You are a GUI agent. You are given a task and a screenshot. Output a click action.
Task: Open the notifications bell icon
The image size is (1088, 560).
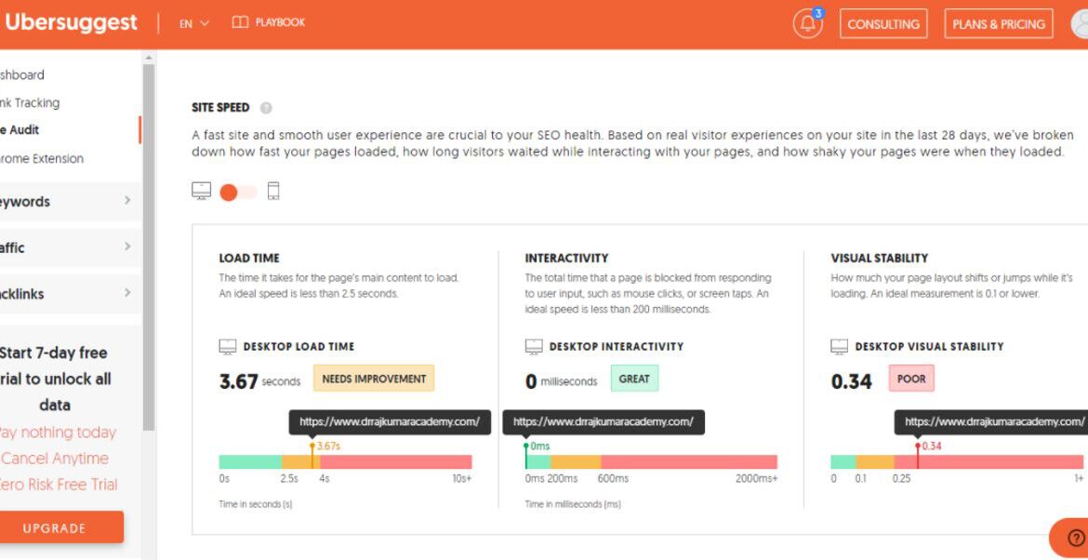tap(807, 24)
